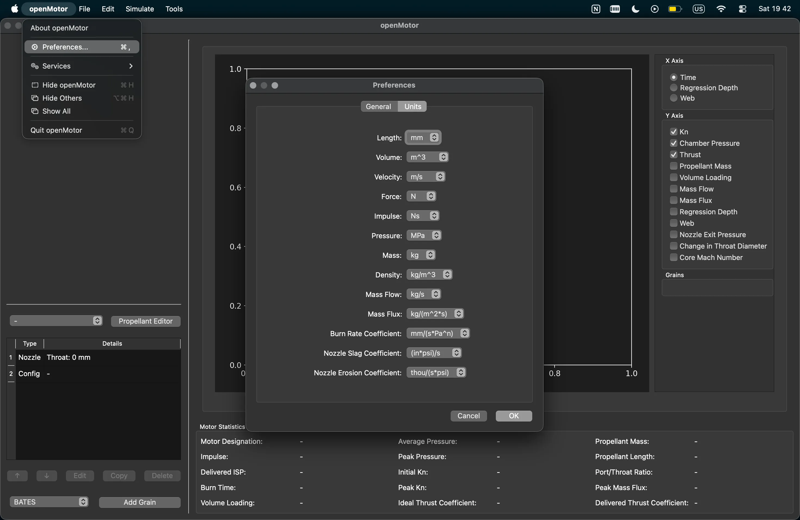Select Web for the X axis

coord(674,98)
